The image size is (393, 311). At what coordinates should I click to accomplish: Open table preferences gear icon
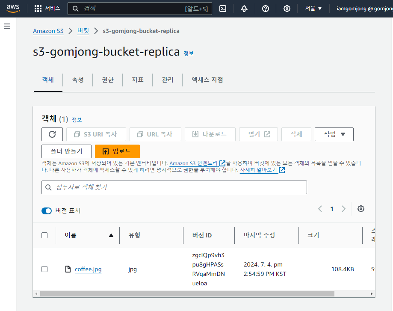pos(360,209)
